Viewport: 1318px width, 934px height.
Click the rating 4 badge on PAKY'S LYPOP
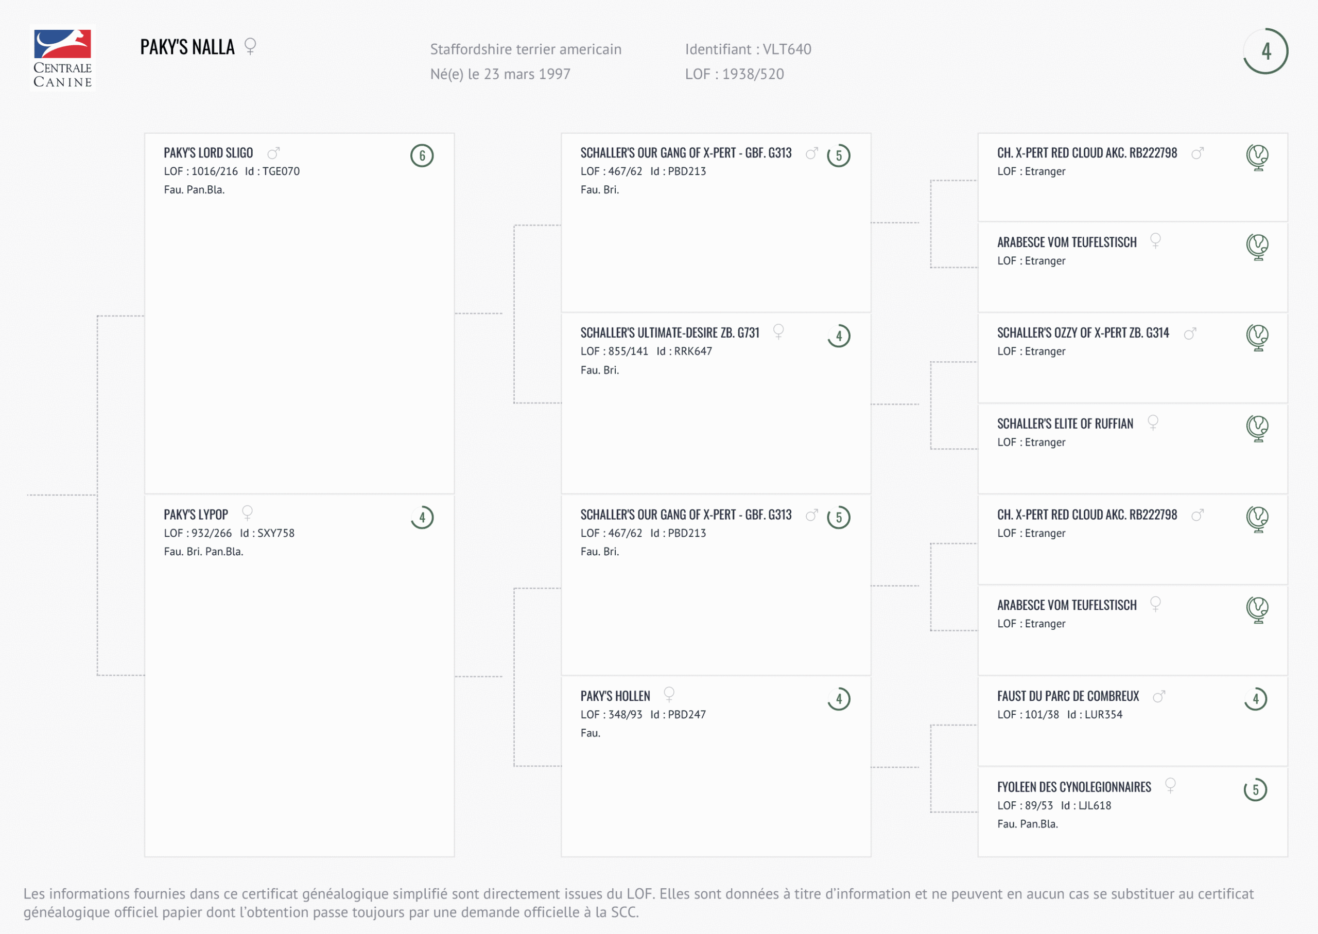[422, 517]
